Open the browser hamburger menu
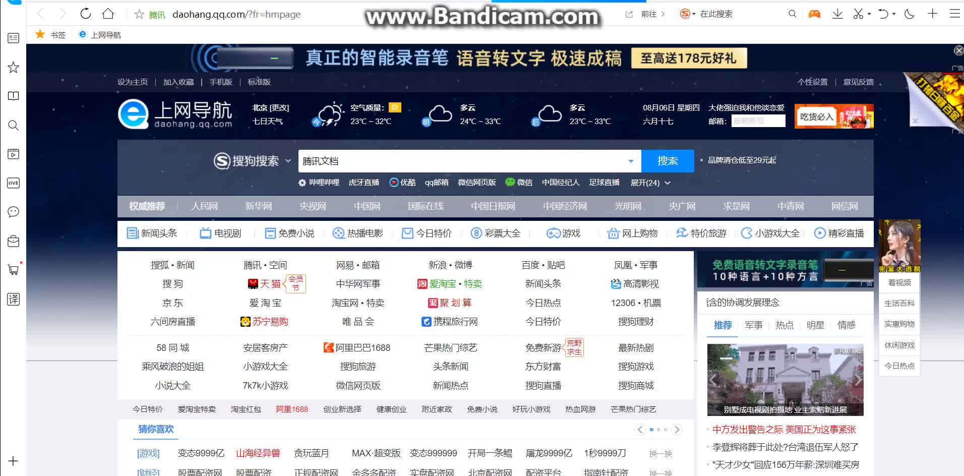 (x=955, y=14)
